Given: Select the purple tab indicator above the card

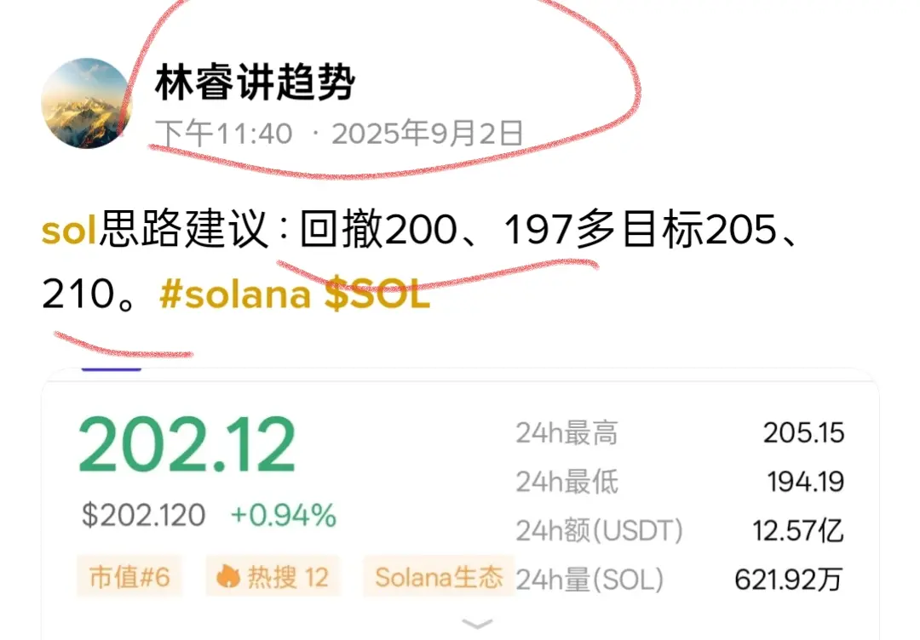Looking at the screenshot, I should point(112,368).
